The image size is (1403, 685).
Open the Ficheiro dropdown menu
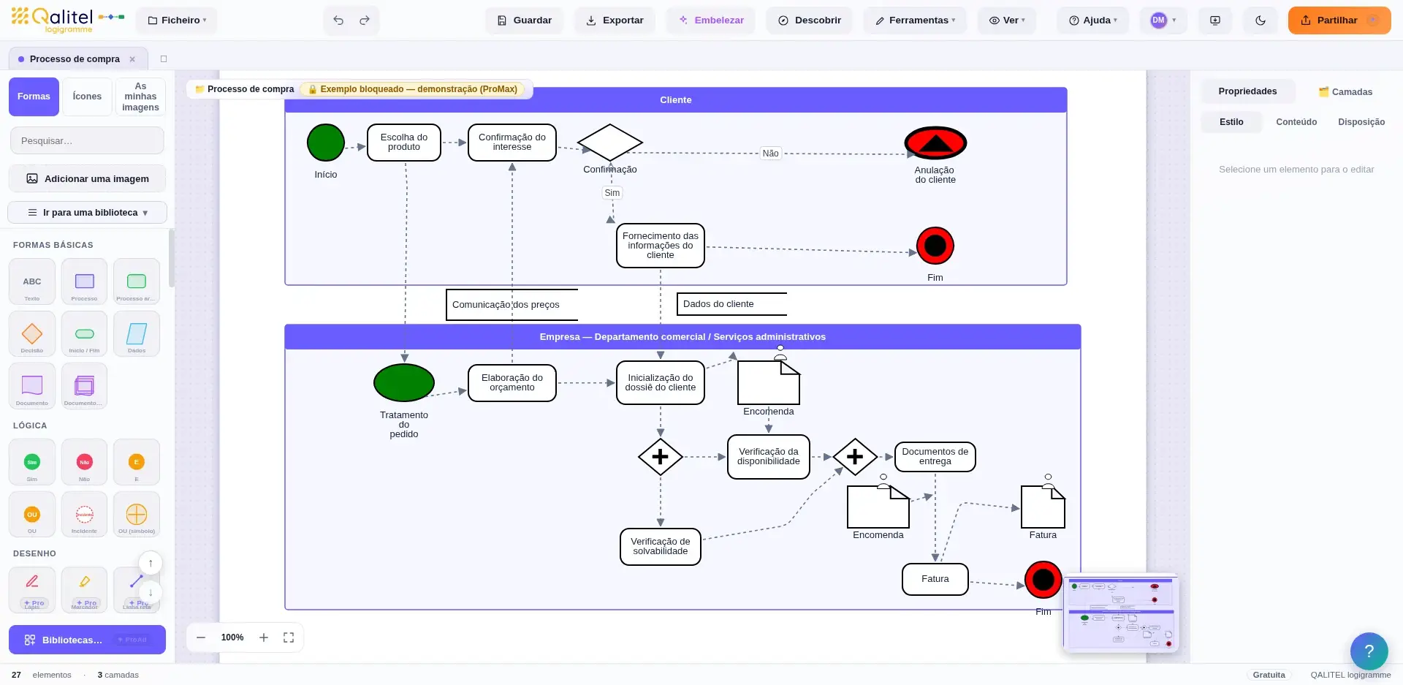click(x=177, y=20)
